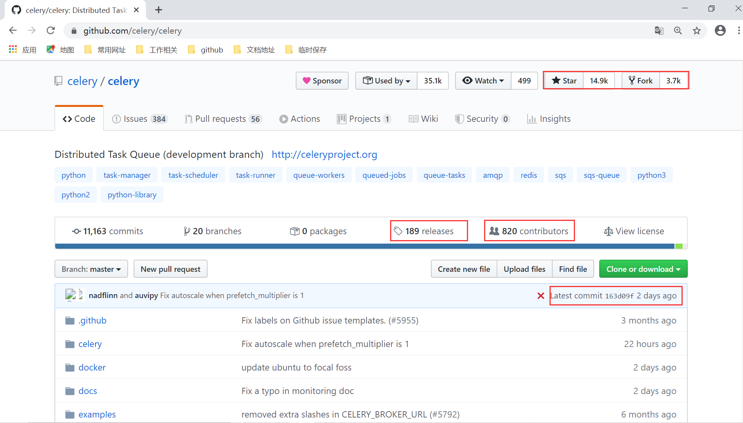Click Create new file button
Screen dimensions: 743x423
point(464,269)
